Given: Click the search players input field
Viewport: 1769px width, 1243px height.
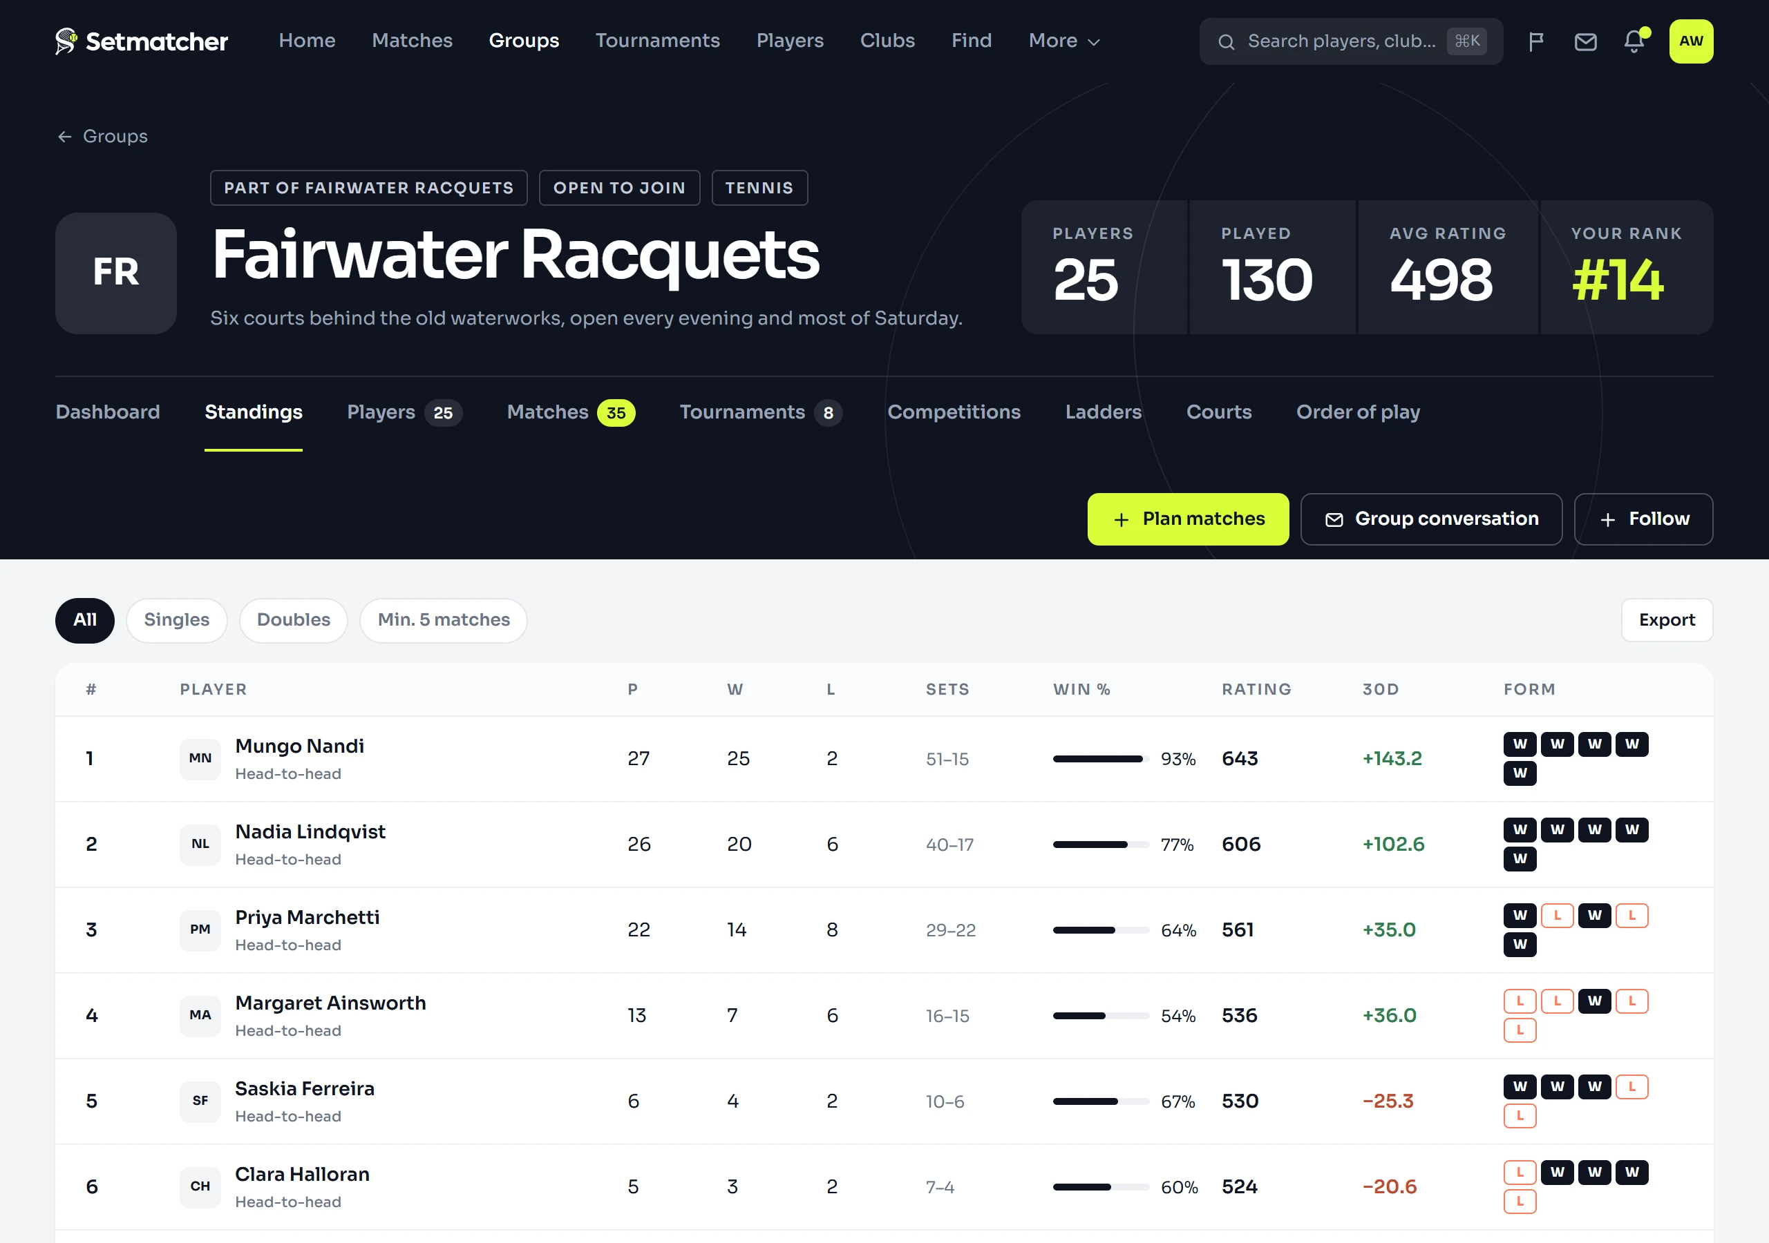Looking at the screenshot, I should [1351, 41].
